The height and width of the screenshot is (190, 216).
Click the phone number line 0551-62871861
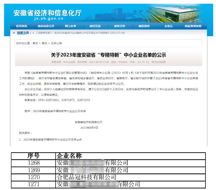(57, 100)
